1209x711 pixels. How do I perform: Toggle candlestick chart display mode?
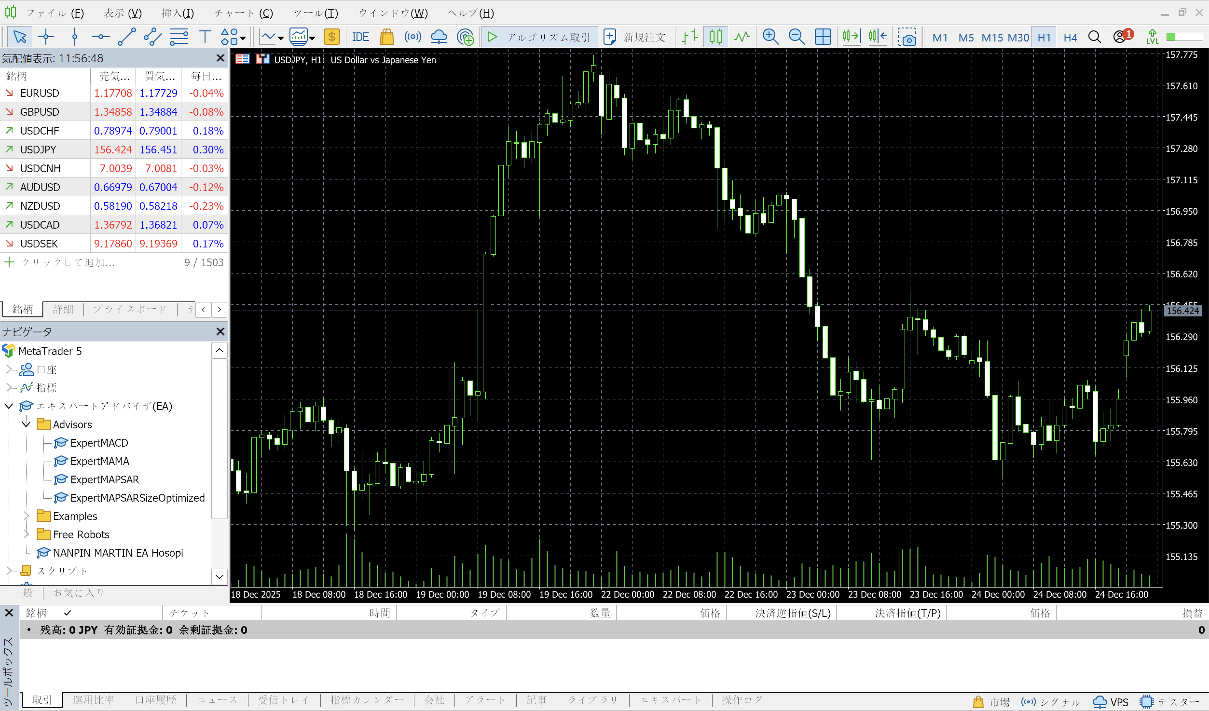[x=716, y=37]
